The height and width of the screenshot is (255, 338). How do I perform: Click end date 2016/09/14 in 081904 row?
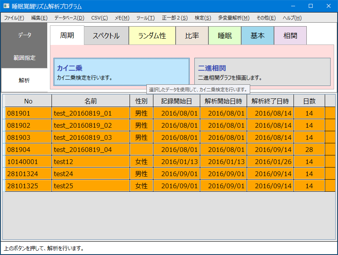[270, 149]
